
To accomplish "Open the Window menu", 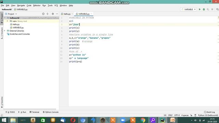I will tap(63, 5).
